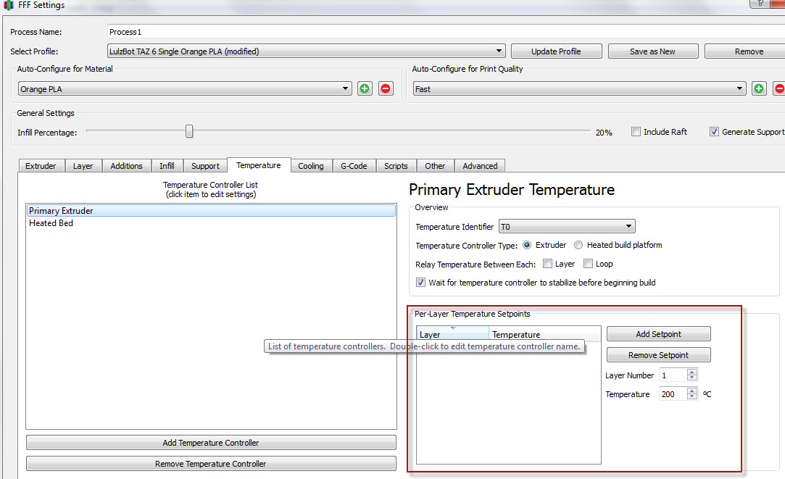Open the Orange PLA material dropdown

(185, 88)
